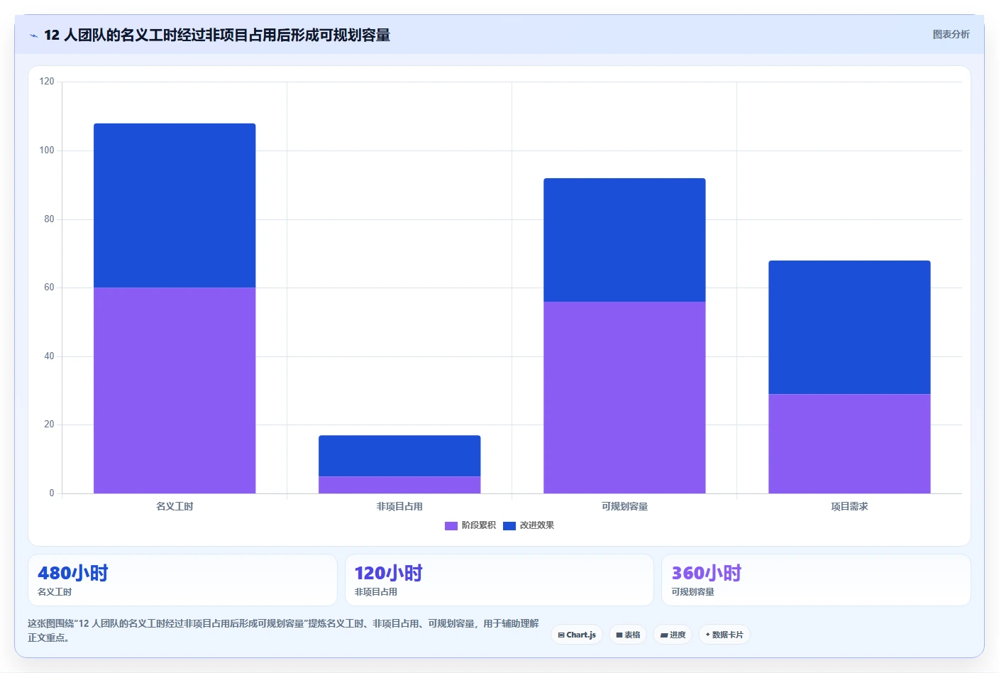The image size is (999, 673).
Task: Select the 数据卡片 tag pill
Action: 724,635
